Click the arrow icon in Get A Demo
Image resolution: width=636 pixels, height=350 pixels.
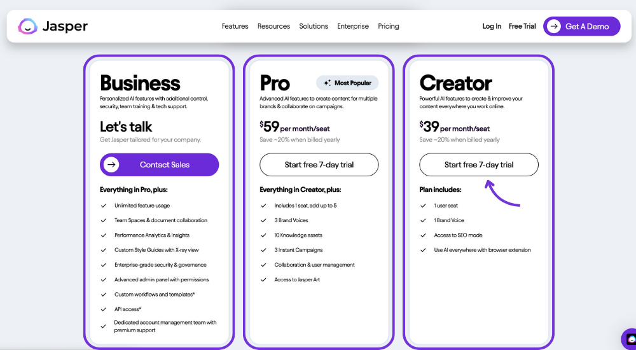pos(554,26)
